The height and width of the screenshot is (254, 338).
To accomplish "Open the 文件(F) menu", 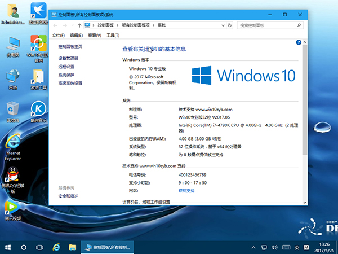I will click(x=59, y=35).
